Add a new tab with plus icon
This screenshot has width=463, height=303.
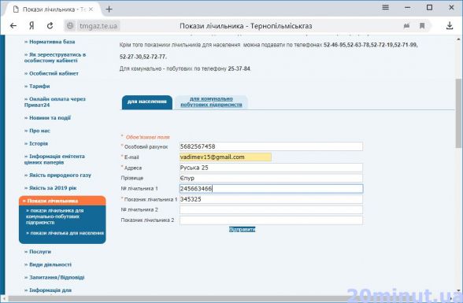[109, 9]
